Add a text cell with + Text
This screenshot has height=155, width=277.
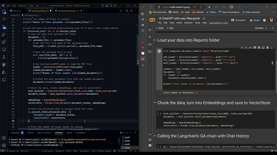pyautogui.click(x=170, y=28)
